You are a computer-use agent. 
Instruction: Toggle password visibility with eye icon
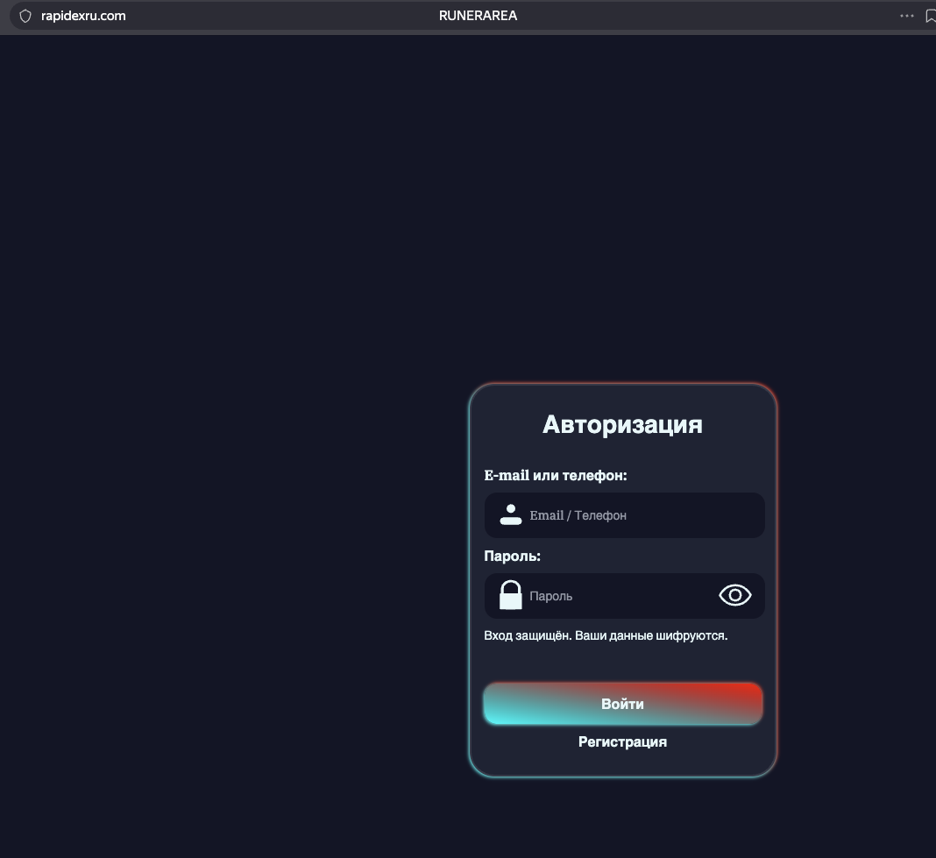pos(734,595)
